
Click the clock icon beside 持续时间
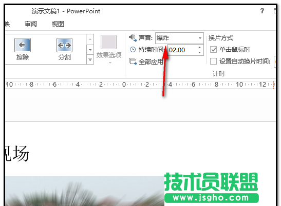pyautogui.click(x=133, y=50)
